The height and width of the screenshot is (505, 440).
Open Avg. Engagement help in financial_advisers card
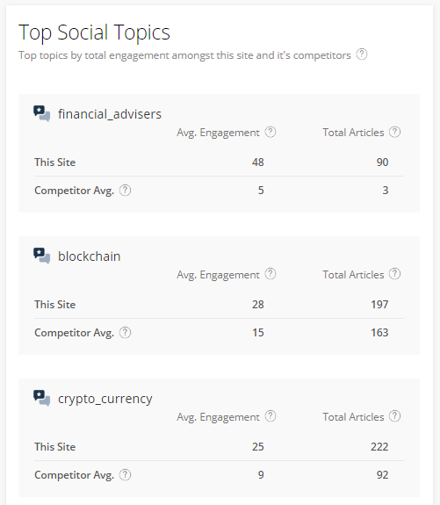[270, 132]
